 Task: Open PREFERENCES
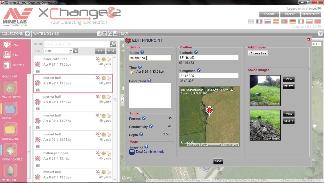311,14
